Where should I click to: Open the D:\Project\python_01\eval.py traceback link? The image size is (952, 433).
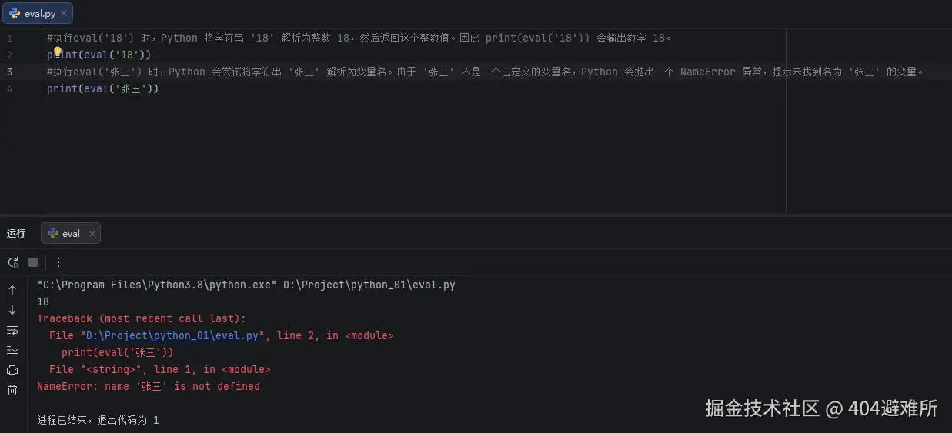[x=172, y=335]
